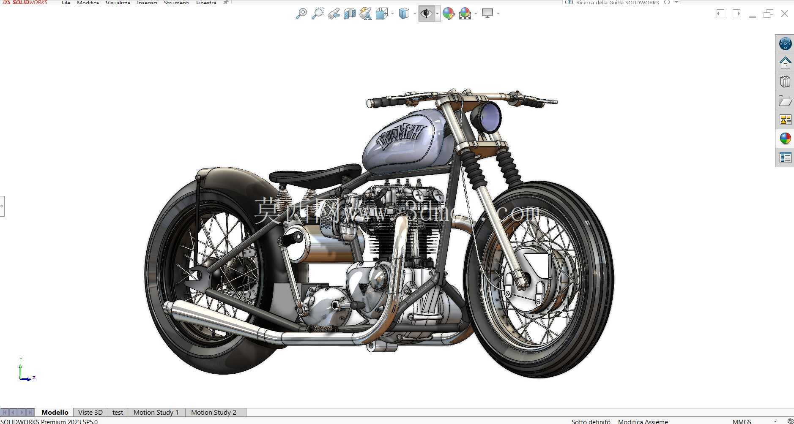
Task: Click the SOLIDWORKS help search field
Action: pos(617,2)
